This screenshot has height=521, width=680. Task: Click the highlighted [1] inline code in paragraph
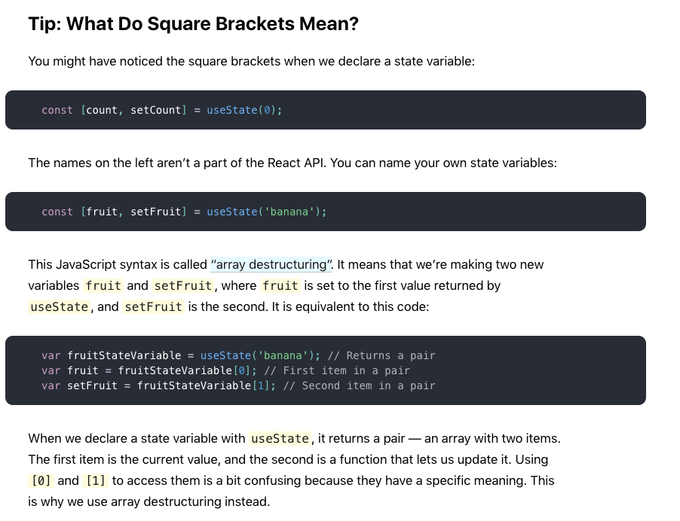tap(96, 480)
